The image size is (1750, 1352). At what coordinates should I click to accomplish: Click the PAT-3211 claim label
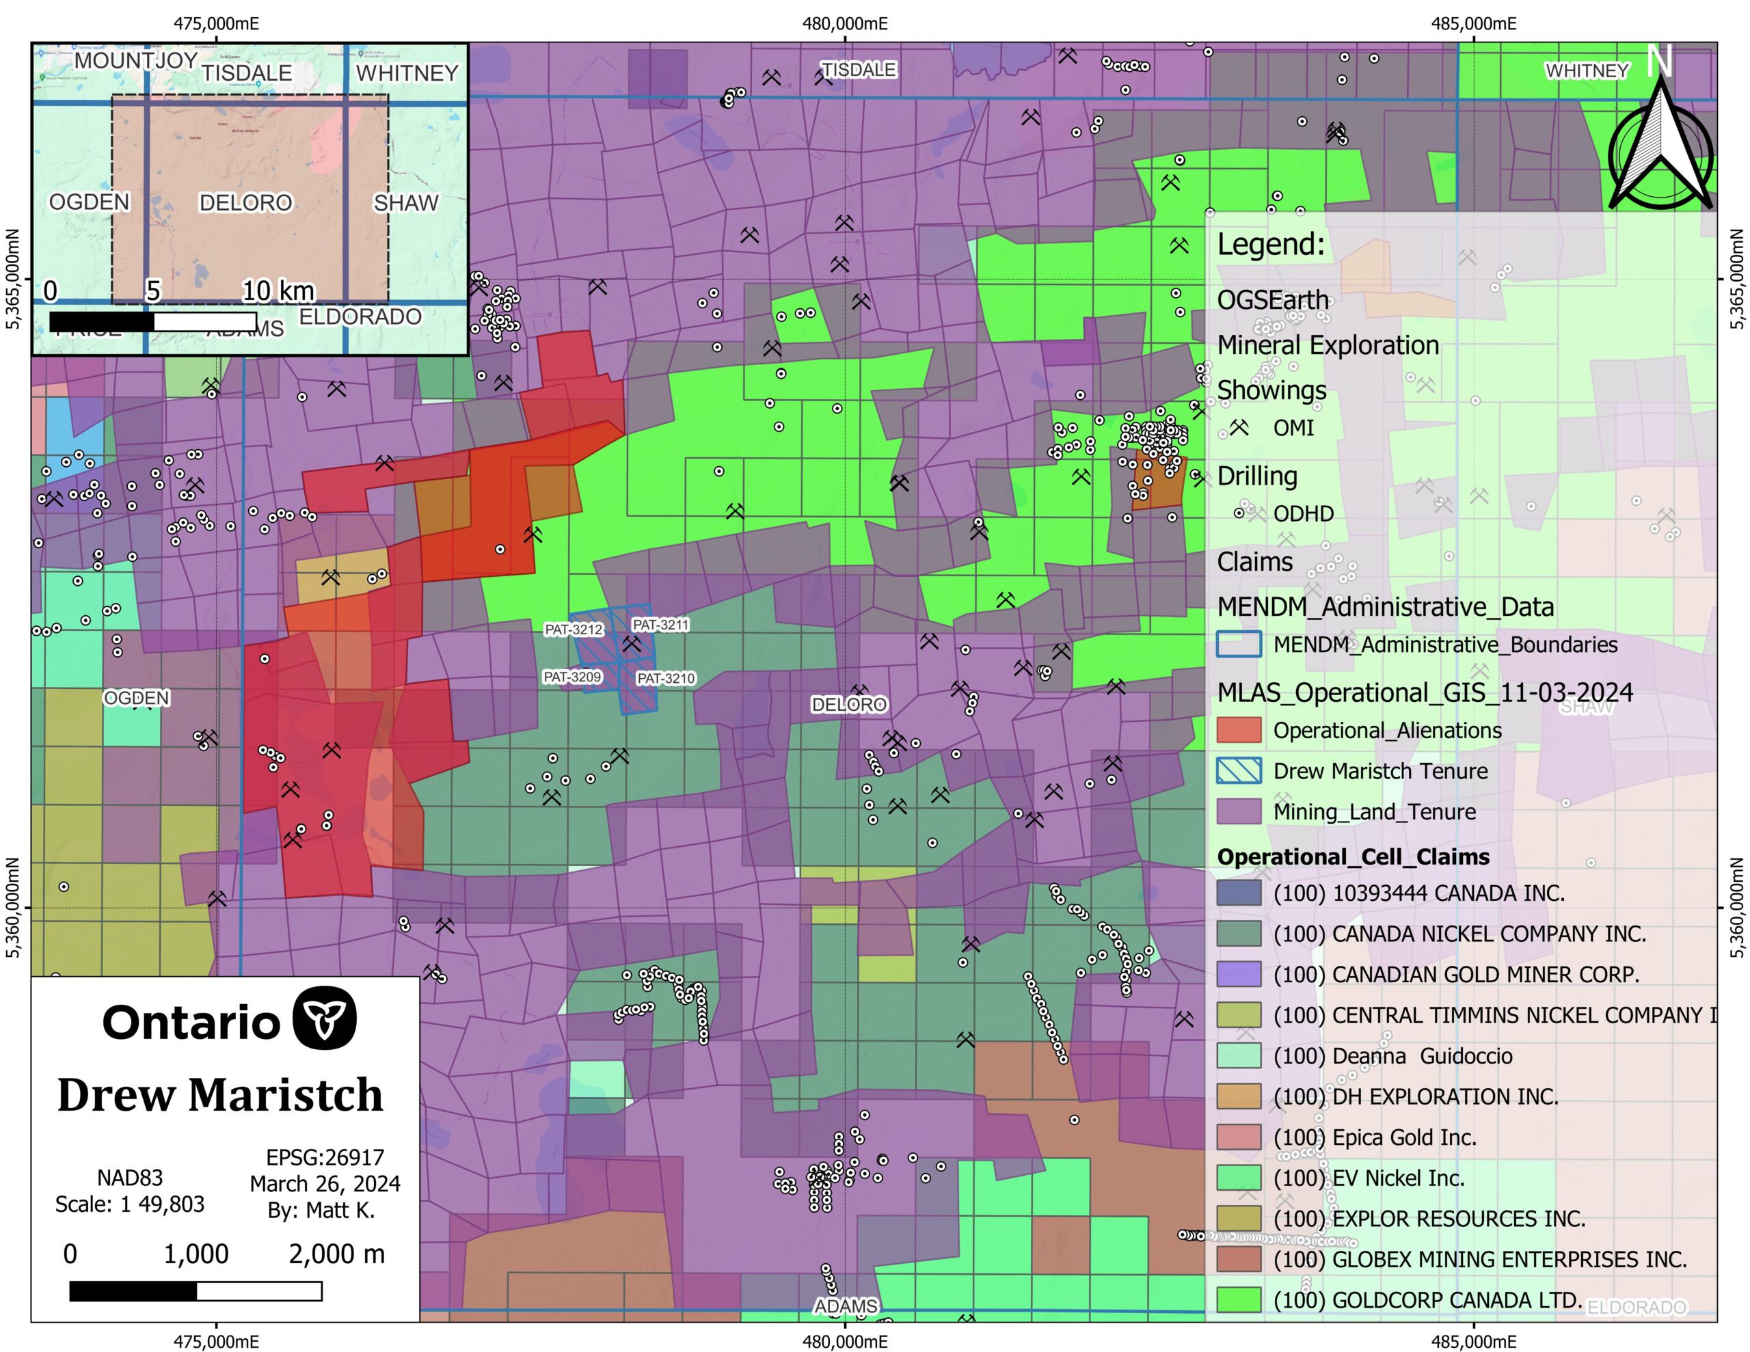pyautogui.click(x=660, y=624)
